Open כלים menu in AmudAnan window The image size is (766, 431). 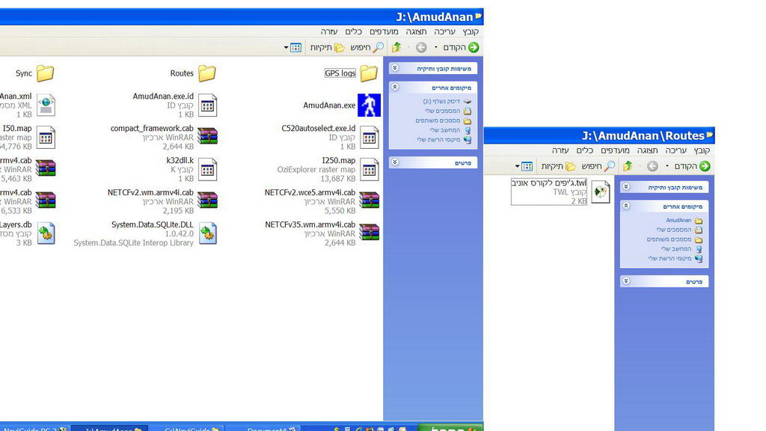pos(353,31)
